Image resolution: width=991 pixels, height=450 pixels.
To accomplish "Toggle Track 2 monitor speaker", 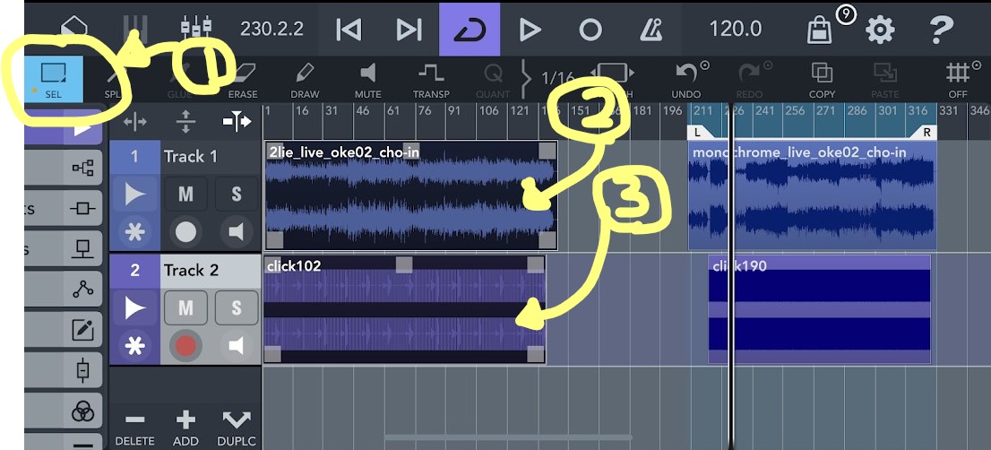I will 237,346.
